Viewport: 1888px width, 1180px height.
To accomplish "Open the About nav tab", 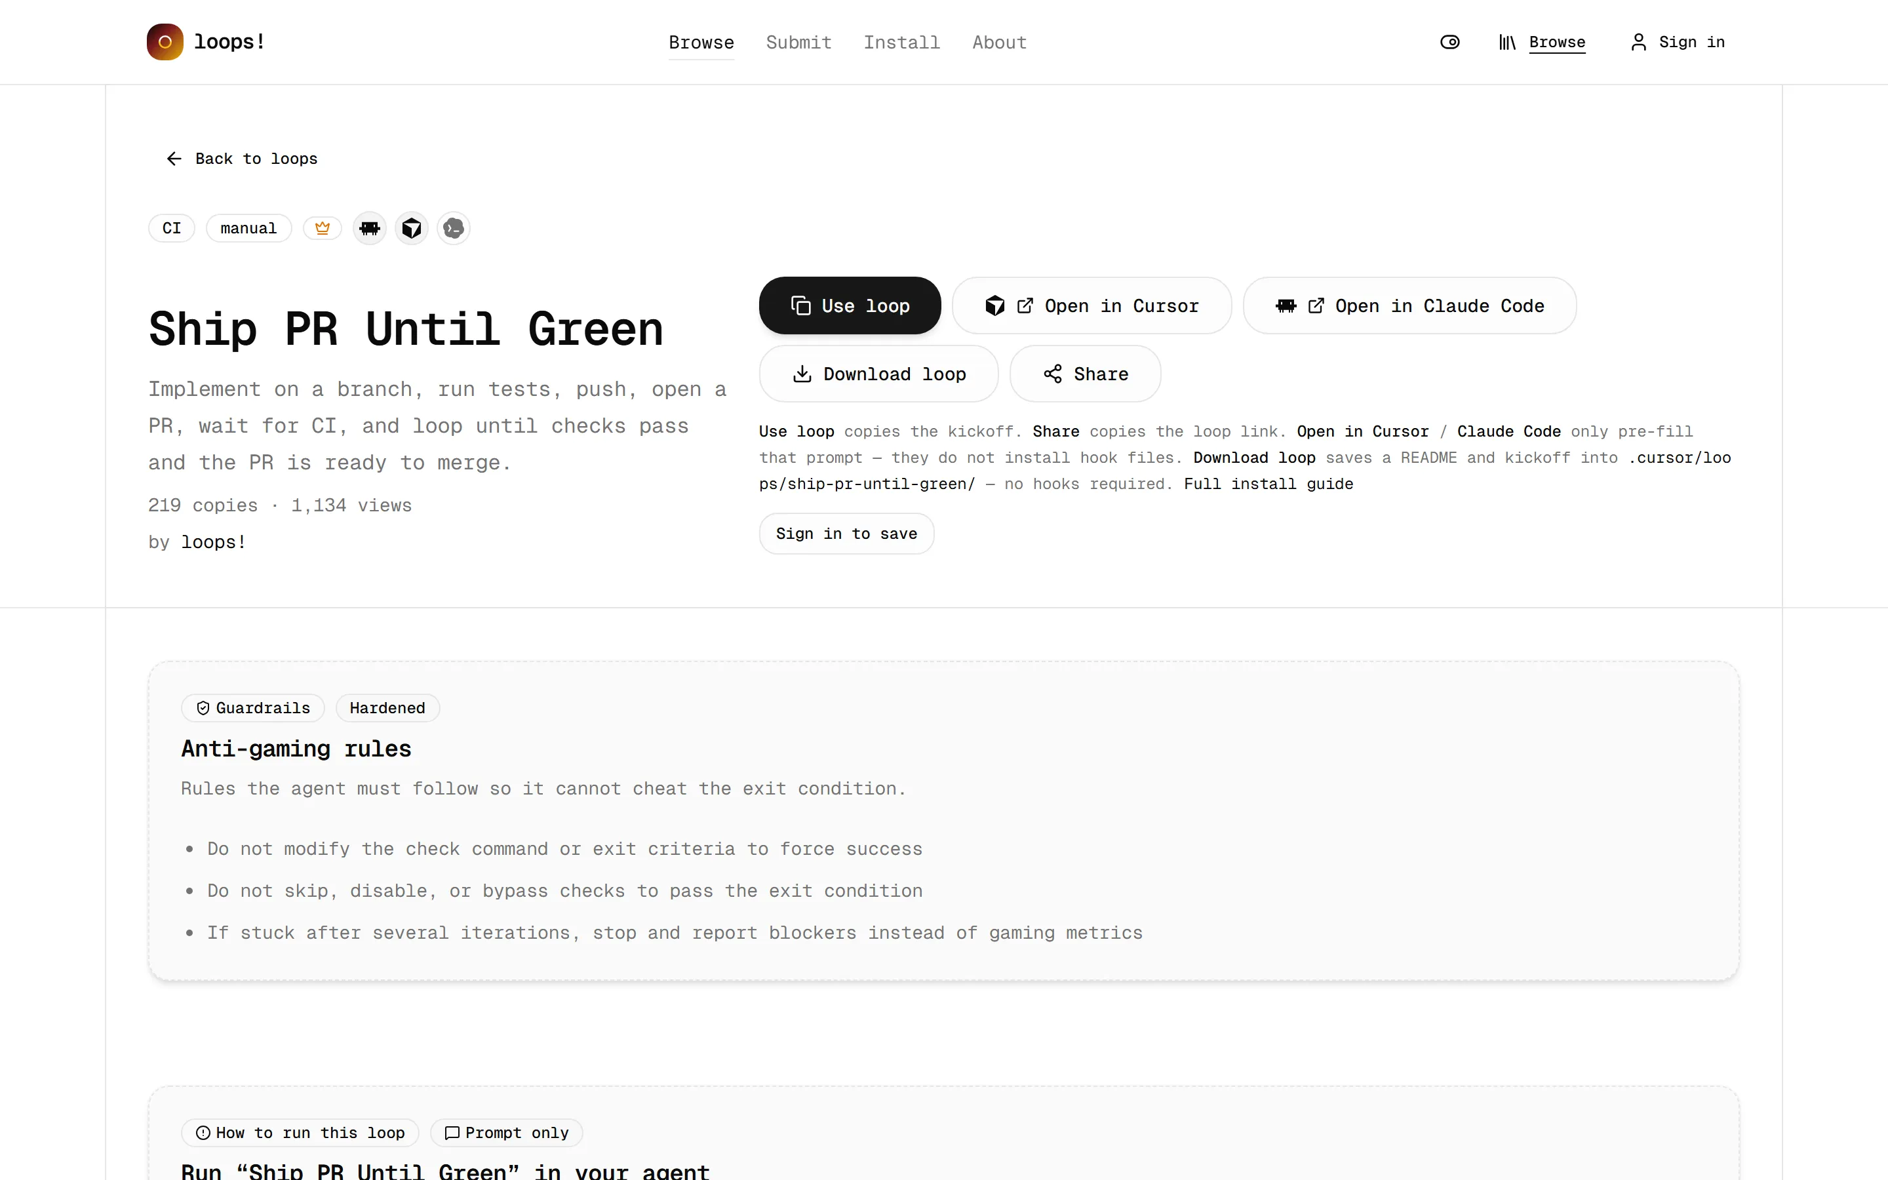I will click(999, 42).
